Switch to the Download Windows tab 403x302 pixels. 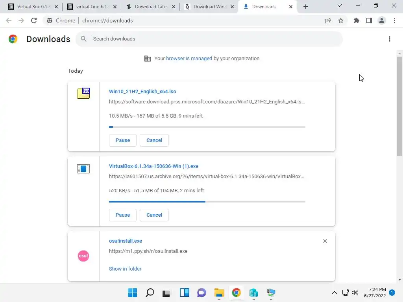click(210, 7)
